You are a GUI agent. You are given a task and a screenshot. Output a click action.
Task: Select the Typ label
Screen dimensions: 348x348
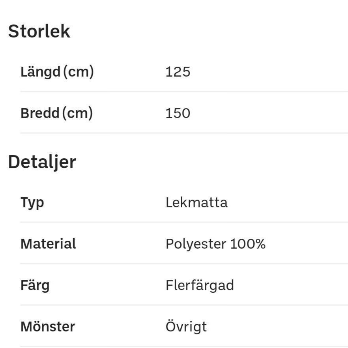tap(32, 203)
